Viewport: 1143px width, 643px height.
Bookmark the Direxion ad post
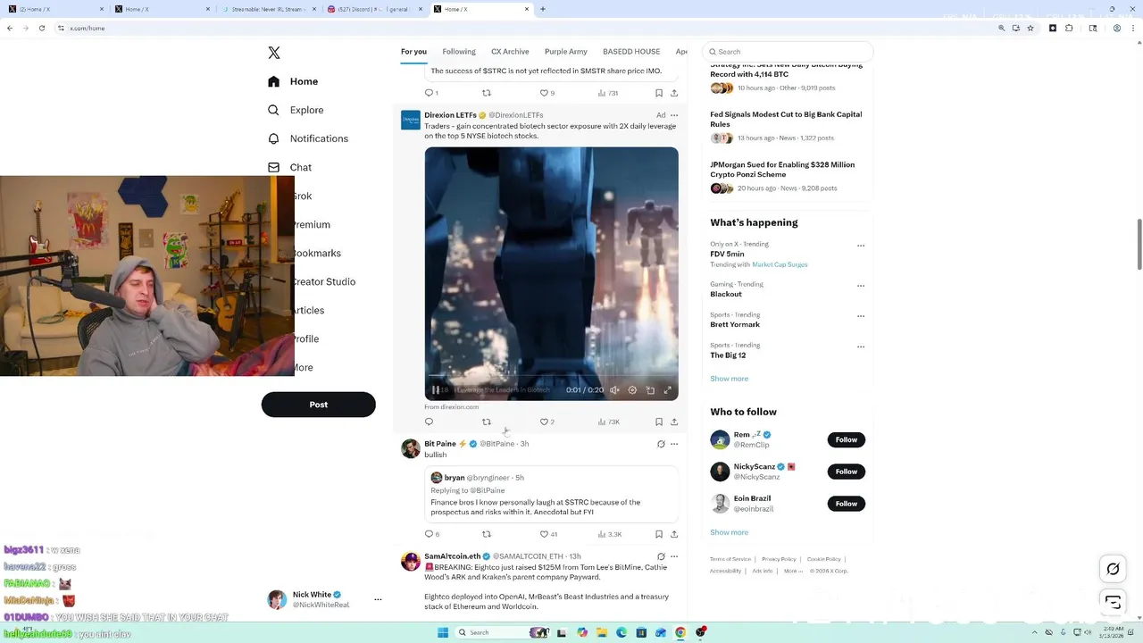click(659, 422)
